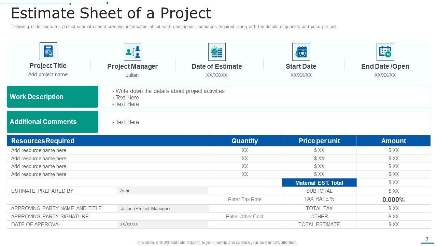
Task: Select the $ XX amount in the TOTAL ESTIMATE row
Action: click(394, 224)
